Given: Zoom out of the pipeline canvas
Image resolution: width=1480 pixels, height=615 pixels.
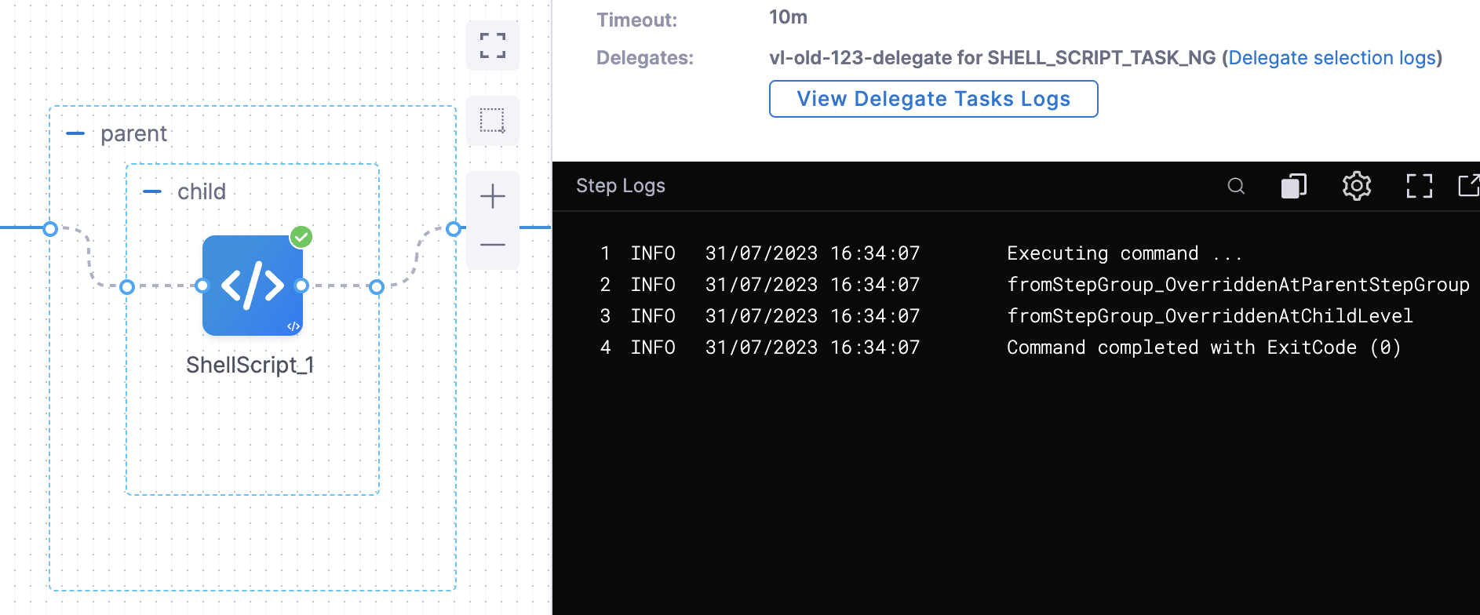Looking at the screenshot, I should pyautogui.click(x=492, y=245).
